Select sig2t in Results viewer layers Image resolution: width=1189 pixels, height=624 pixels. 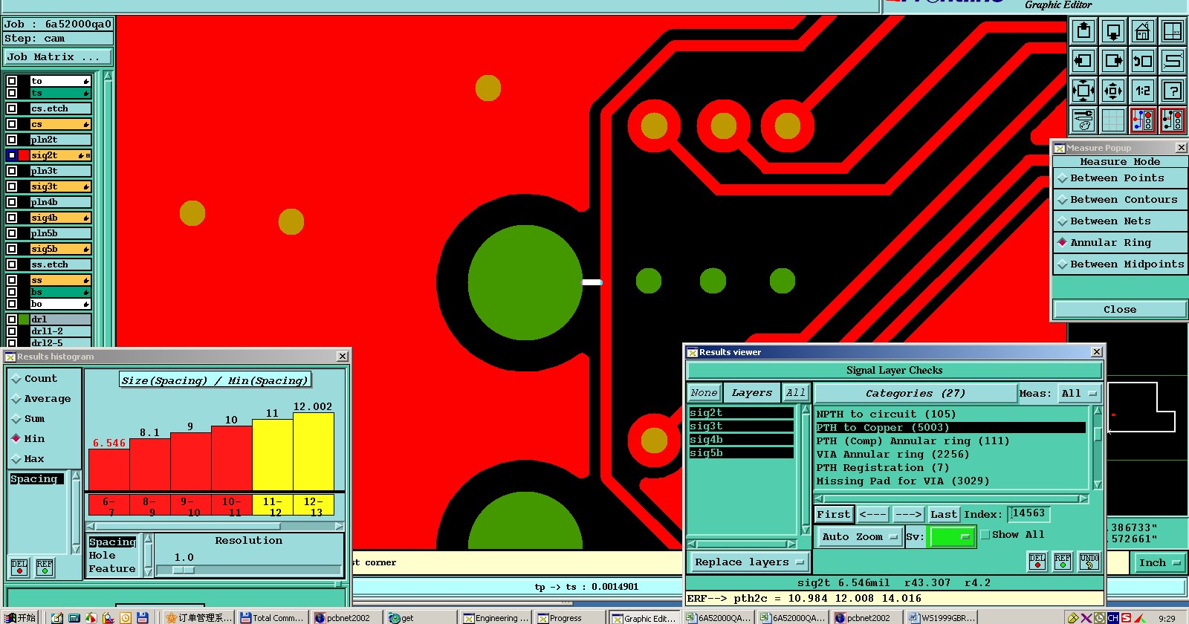pos(741,413)
